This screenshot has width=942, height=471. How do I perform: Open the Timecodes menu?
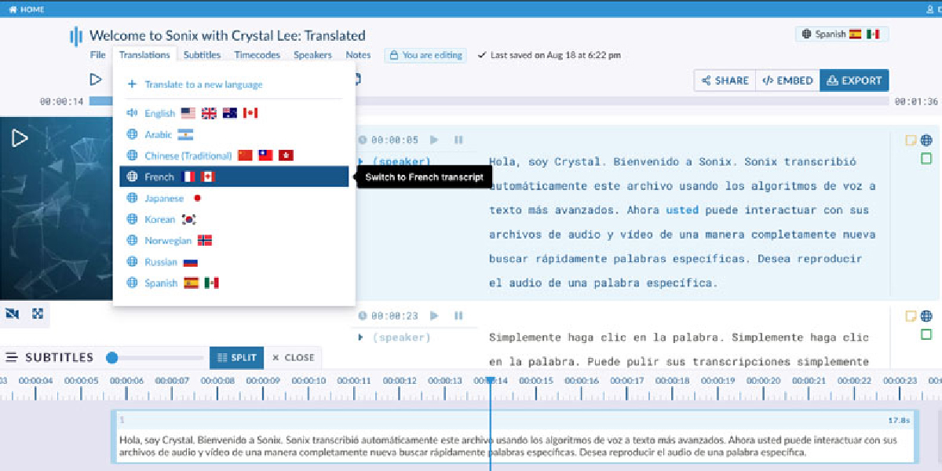pos(257,55)
